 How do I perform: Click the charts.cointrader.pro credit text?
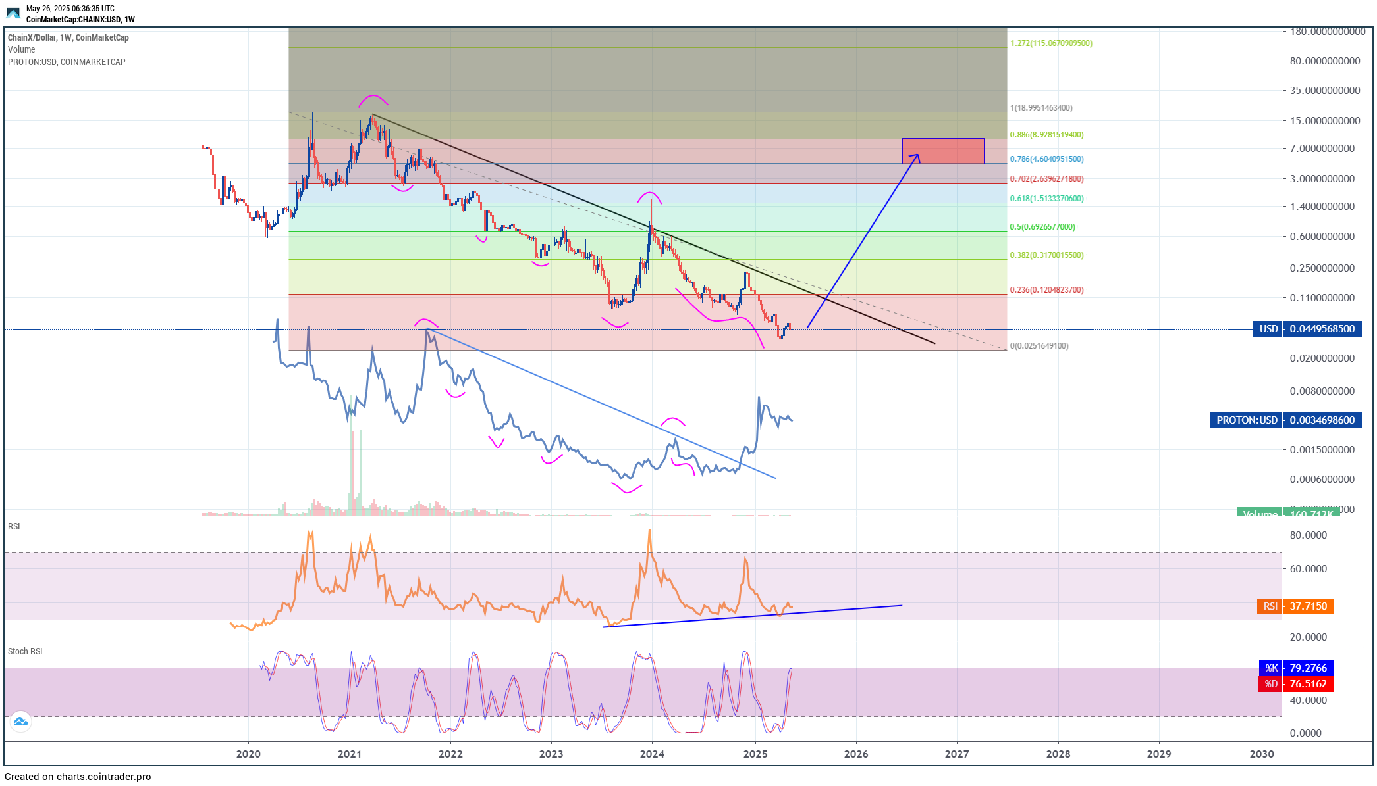(78, 777)
